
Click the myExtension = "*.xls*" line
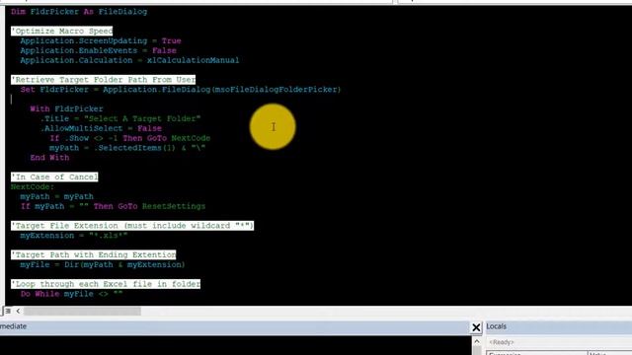pyautogui.click(x=74, y=236)
